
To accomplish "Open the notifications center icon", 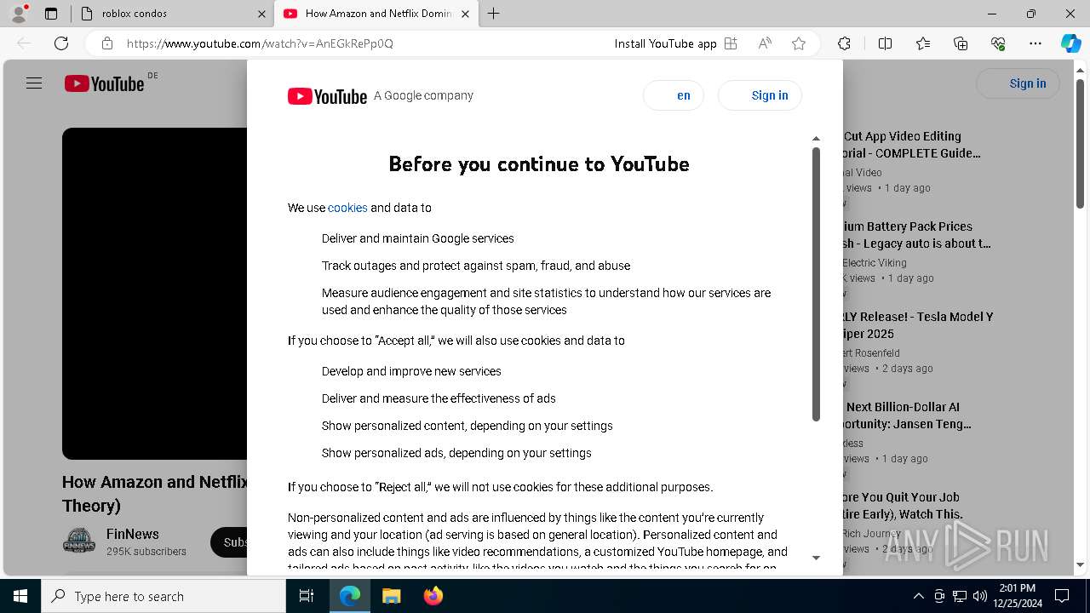I will (1062, 596).
